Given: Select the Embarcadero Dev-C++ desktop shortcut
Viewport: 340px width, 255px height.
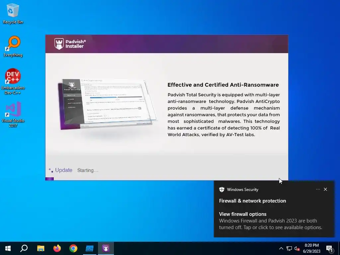Looking at the screenshot, I should 13,81.
